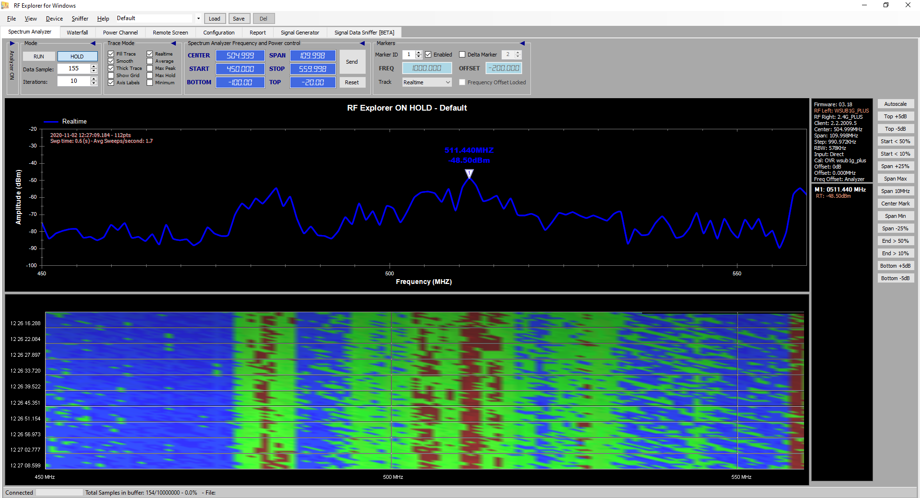The image size is (920, 498).
Task: Toggle Realtime trace checkbox
Action: tap(150, 54)
